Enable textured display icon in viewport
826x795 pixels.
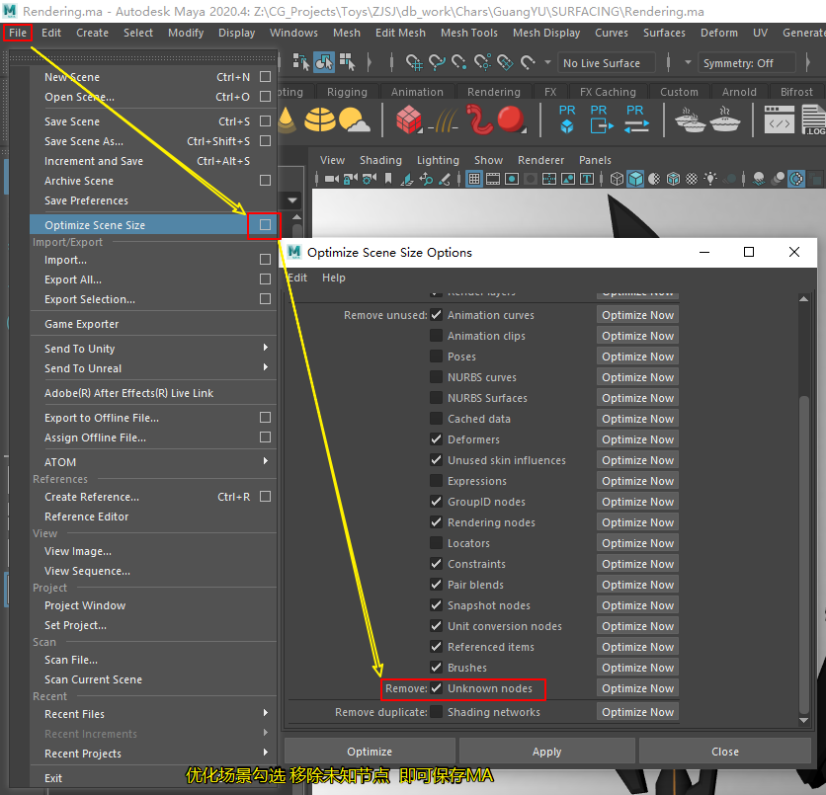692,180
